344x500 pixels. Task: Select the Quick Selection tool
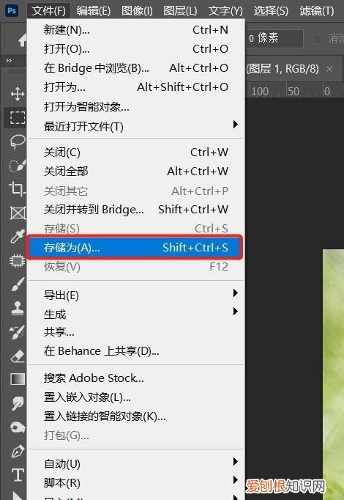pos(17,166)
